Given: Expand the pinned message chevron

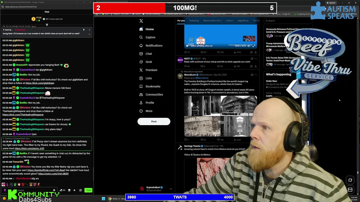Looking at the screenshot, I should [89, 34].
